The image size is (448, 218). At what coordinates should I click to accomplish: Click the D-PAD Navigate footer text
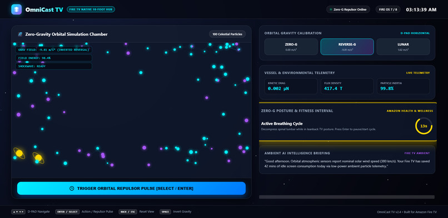(38, 212)
